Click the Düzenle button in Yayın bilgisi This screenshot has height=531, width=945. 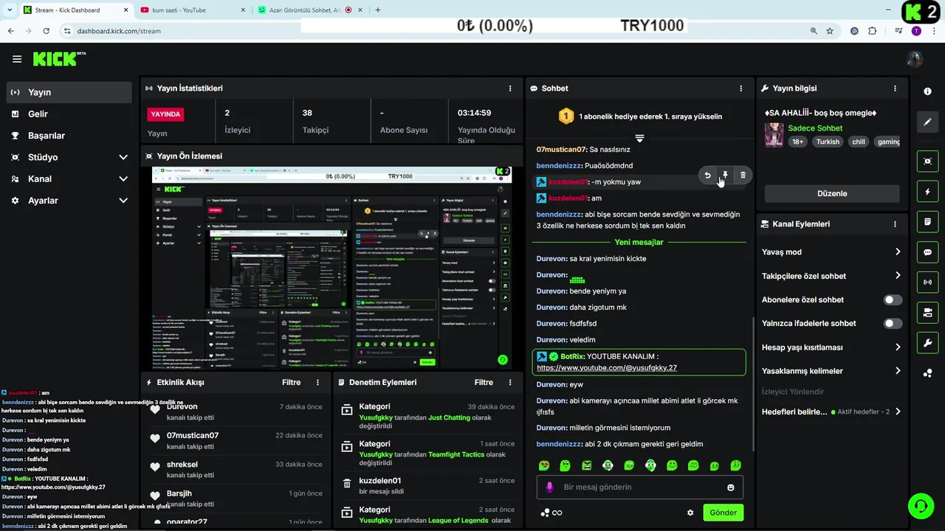(x=832, y=193)
